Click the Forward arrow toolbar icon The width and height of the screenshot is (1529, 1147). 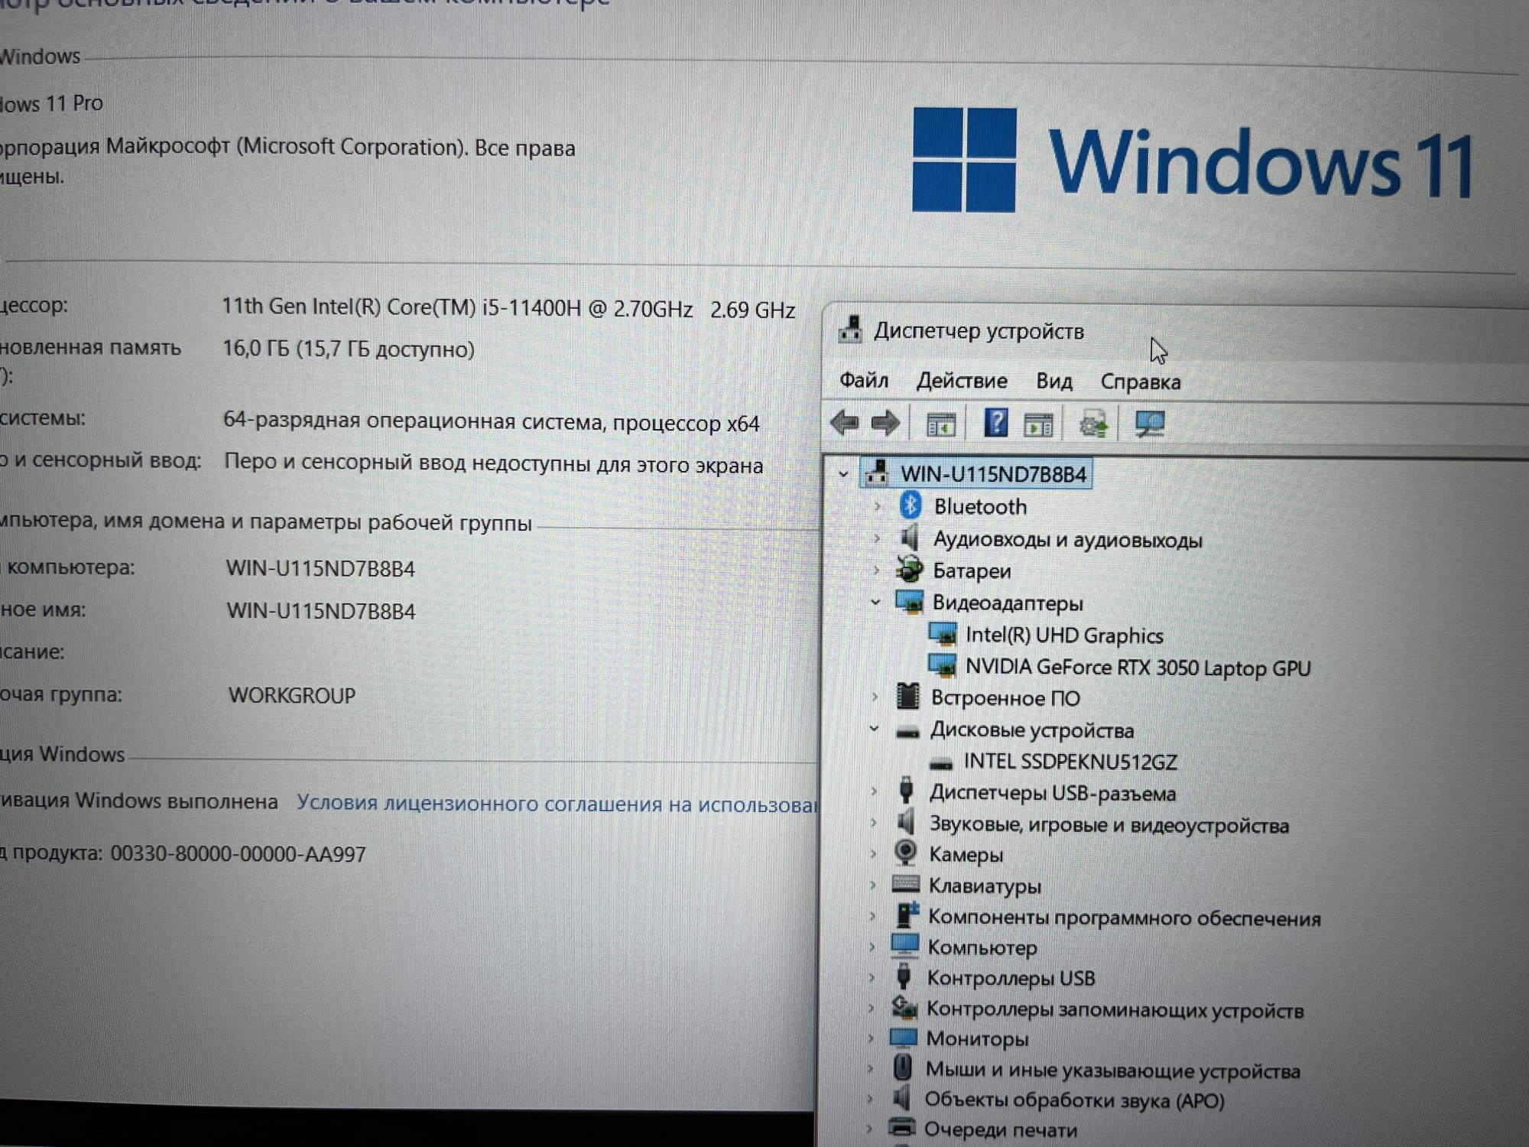(x=886, y=423)
